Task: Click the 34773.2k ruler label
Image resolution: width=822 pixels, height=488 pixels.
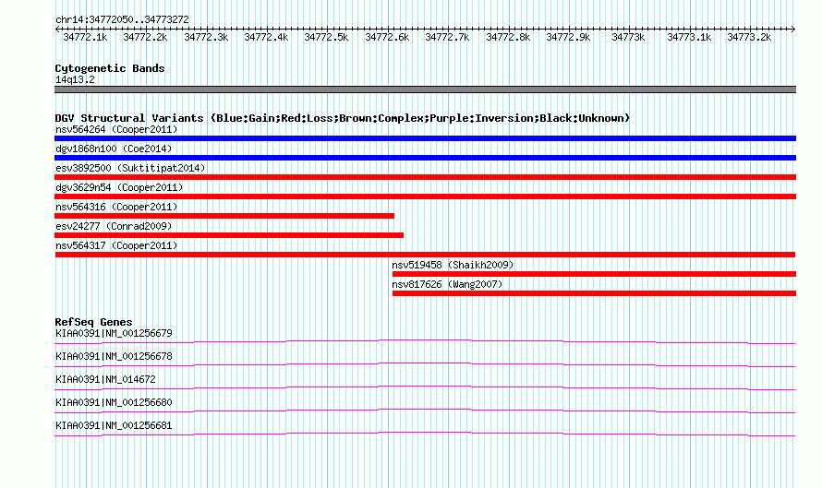Action: click(x=749, y=37)
